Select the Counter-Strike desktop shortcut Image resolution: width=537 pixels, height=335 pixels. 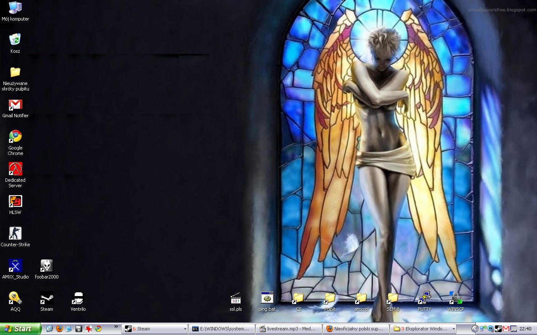coord(16,234)
